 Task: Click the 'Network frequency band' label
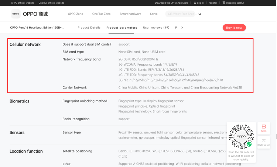point(82,59)
